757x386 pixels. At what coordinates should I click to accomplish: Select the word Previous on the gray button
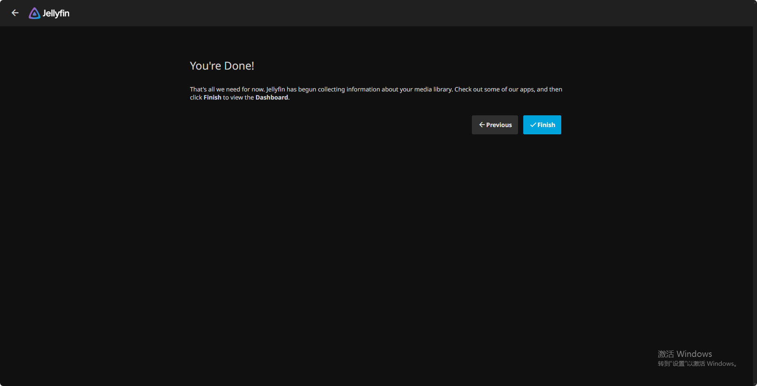pyautogui.click(x=499, y=125)
